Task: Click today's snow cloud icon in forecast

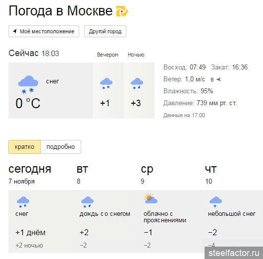Action: click(x=23, y=202)
